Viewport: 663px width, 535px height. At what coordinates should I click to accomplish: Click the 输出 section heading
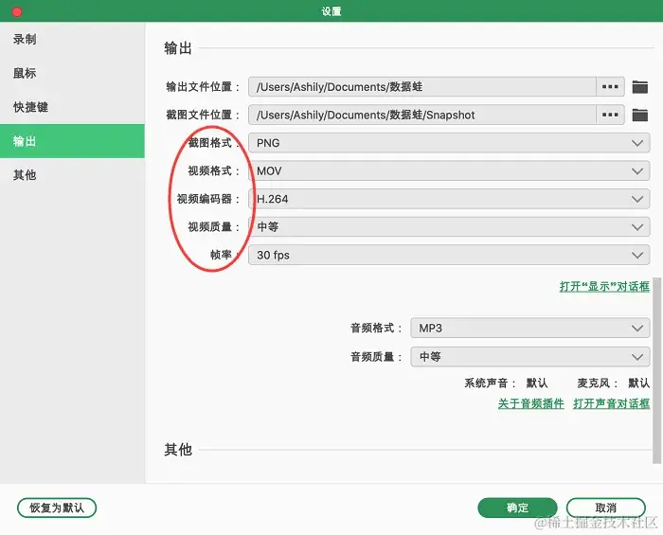(178, 48)
